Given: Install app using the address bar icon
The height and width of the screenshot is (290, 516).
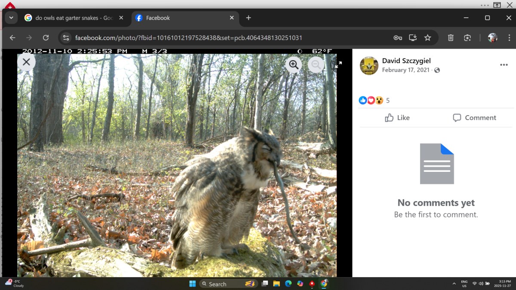Looking at the screenshot, I should pos(413,38).
